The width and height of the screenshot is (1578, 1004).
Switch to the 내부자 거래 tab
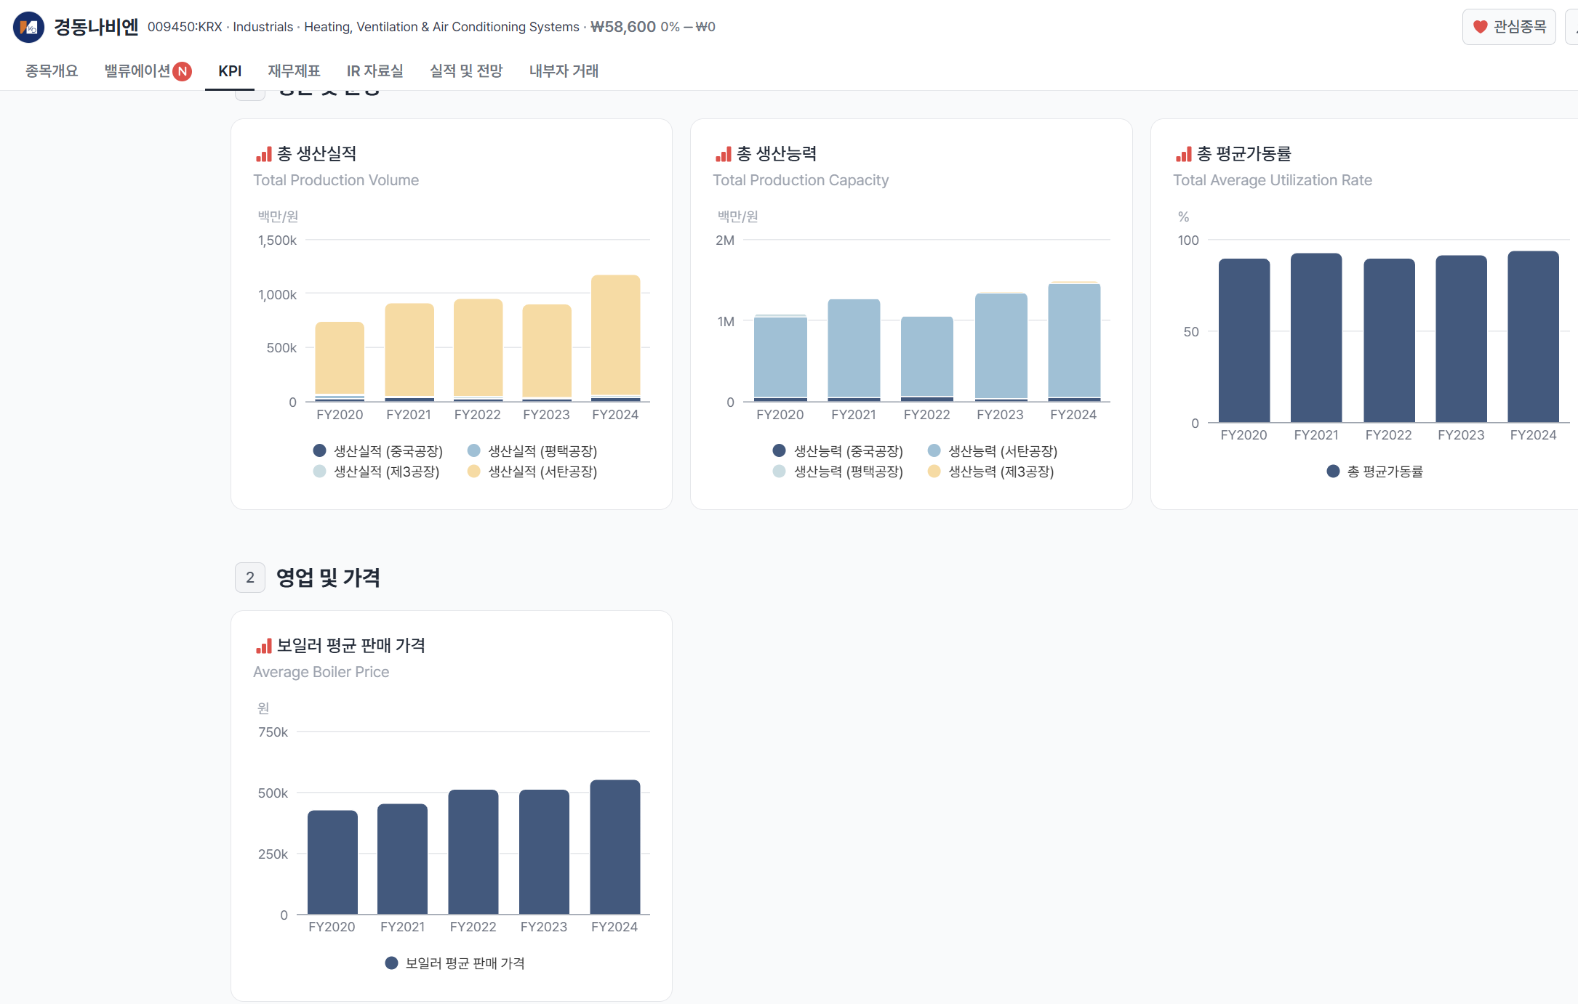click(x=564, y=70)
